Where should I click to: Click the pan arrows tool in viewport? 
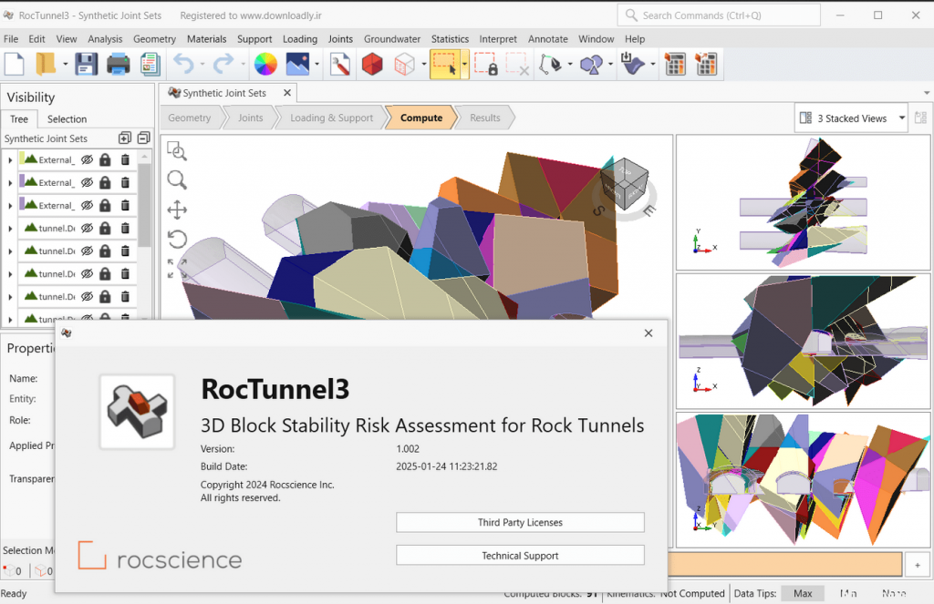pyautogui.click(x=177, y=210)
